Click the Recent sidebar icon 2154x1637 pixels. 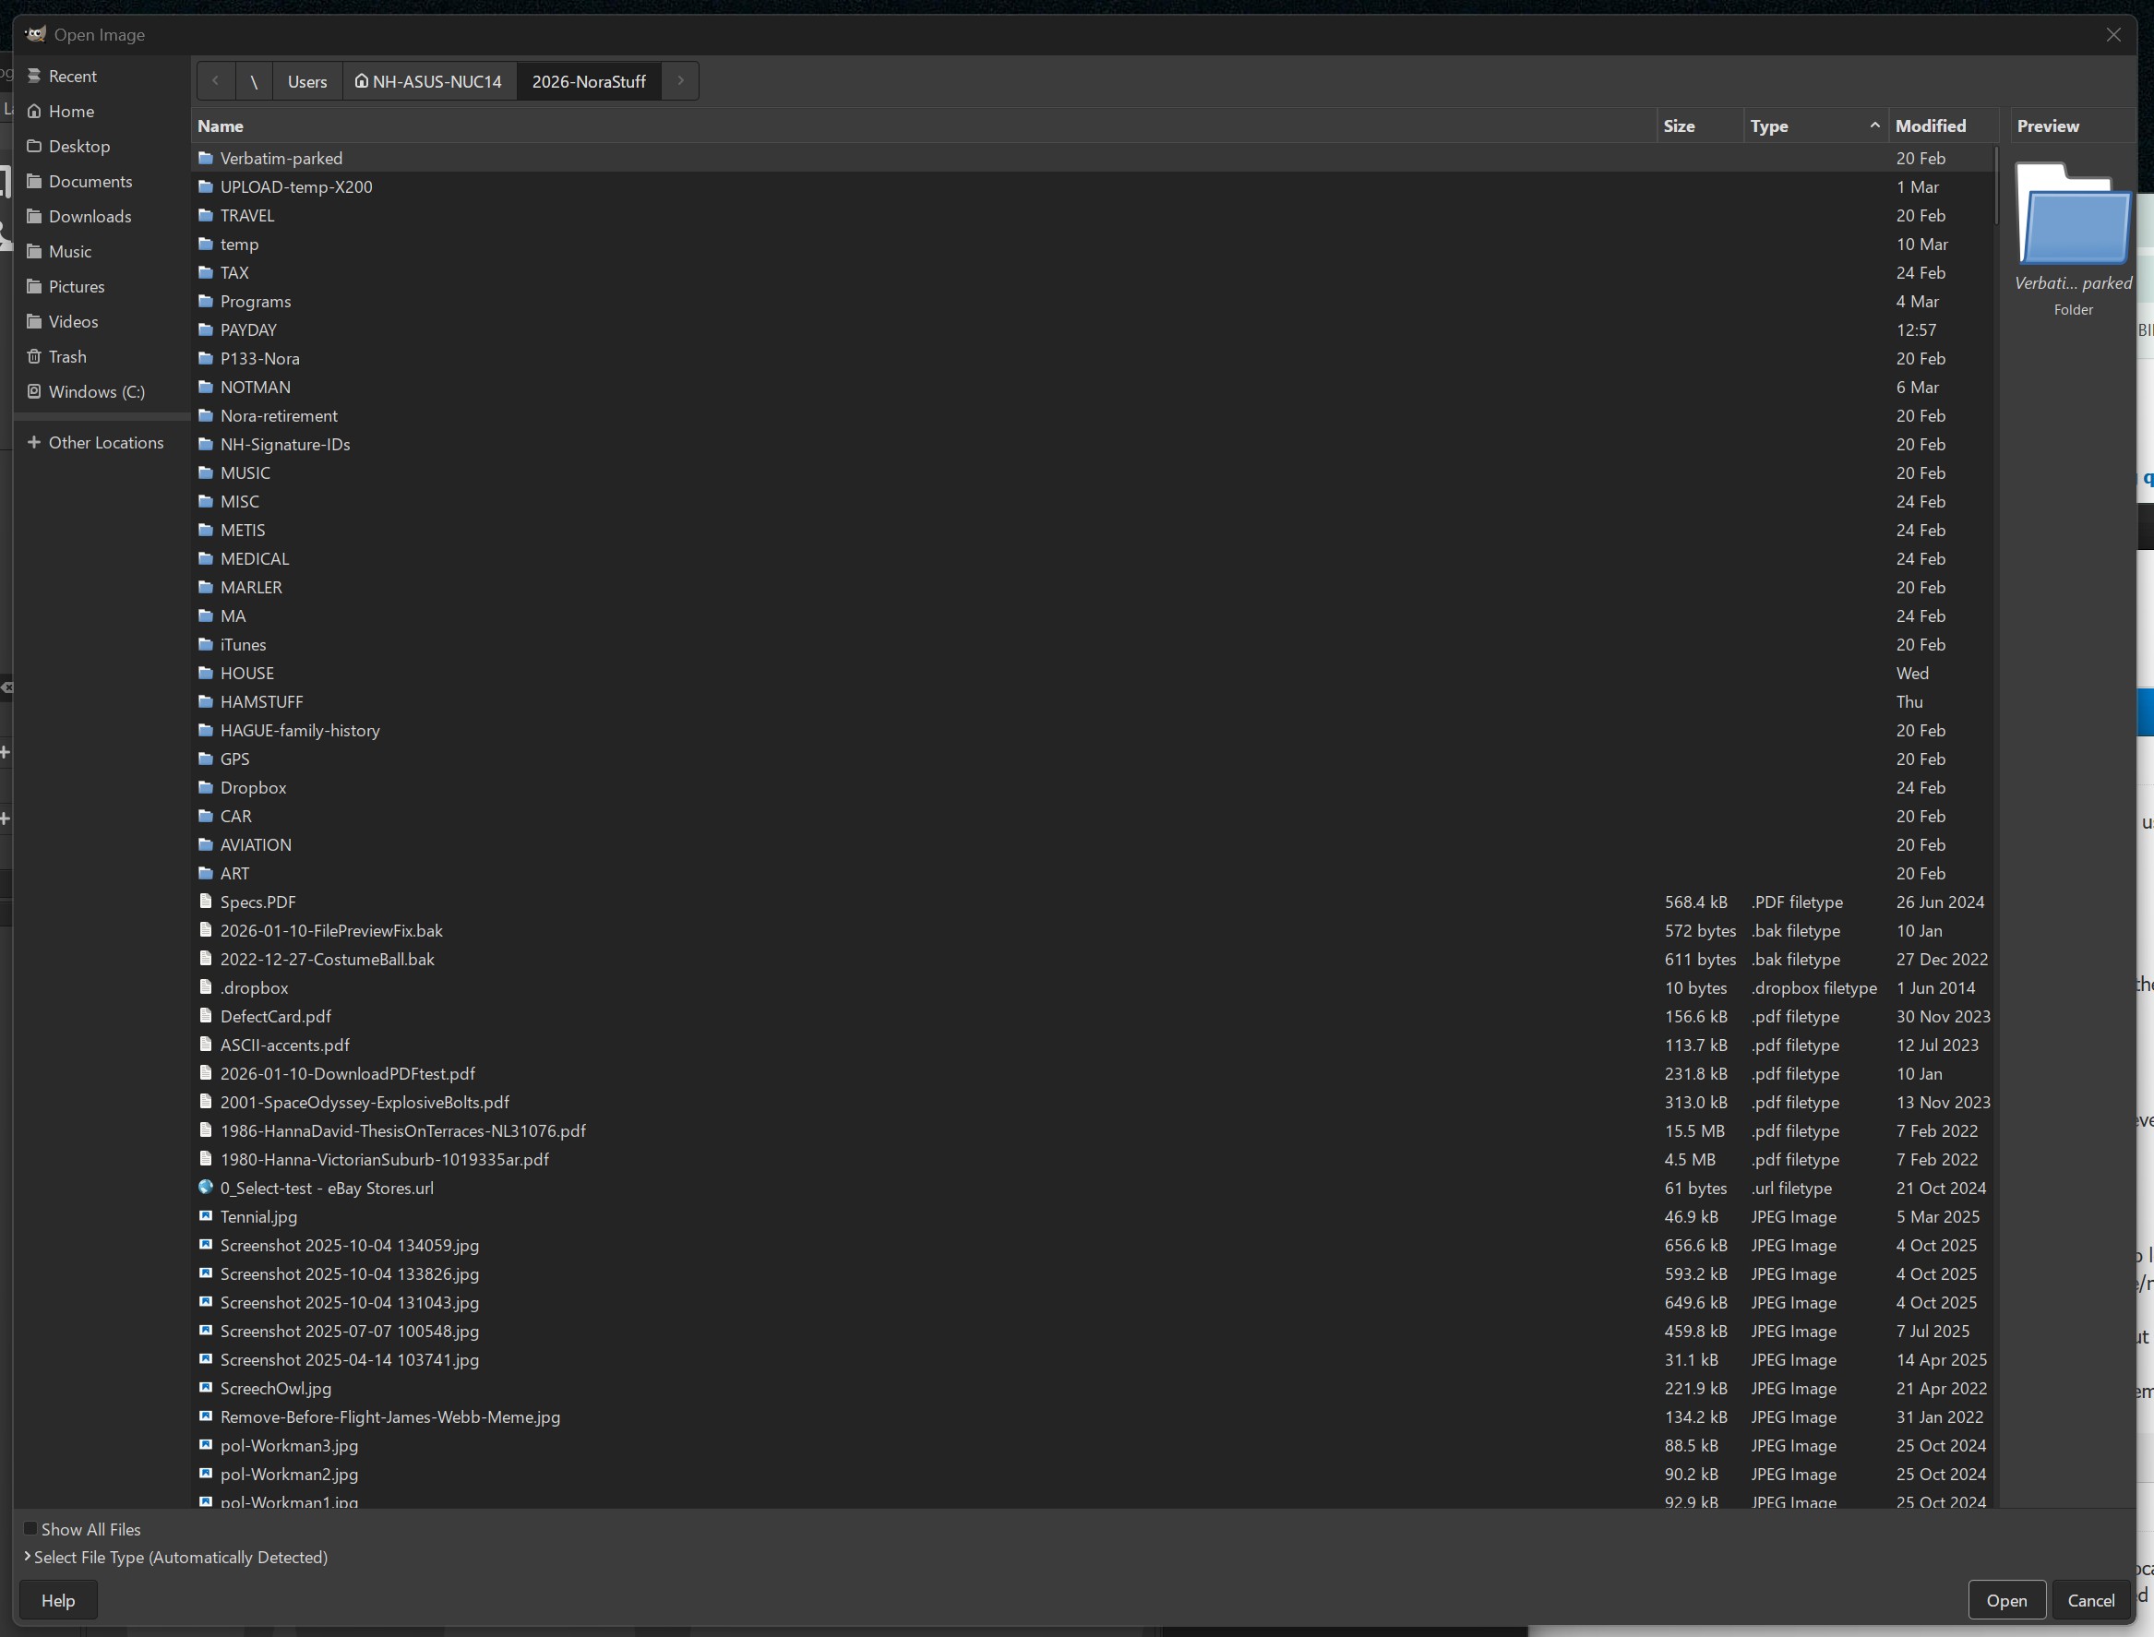(x=34, y=76)
